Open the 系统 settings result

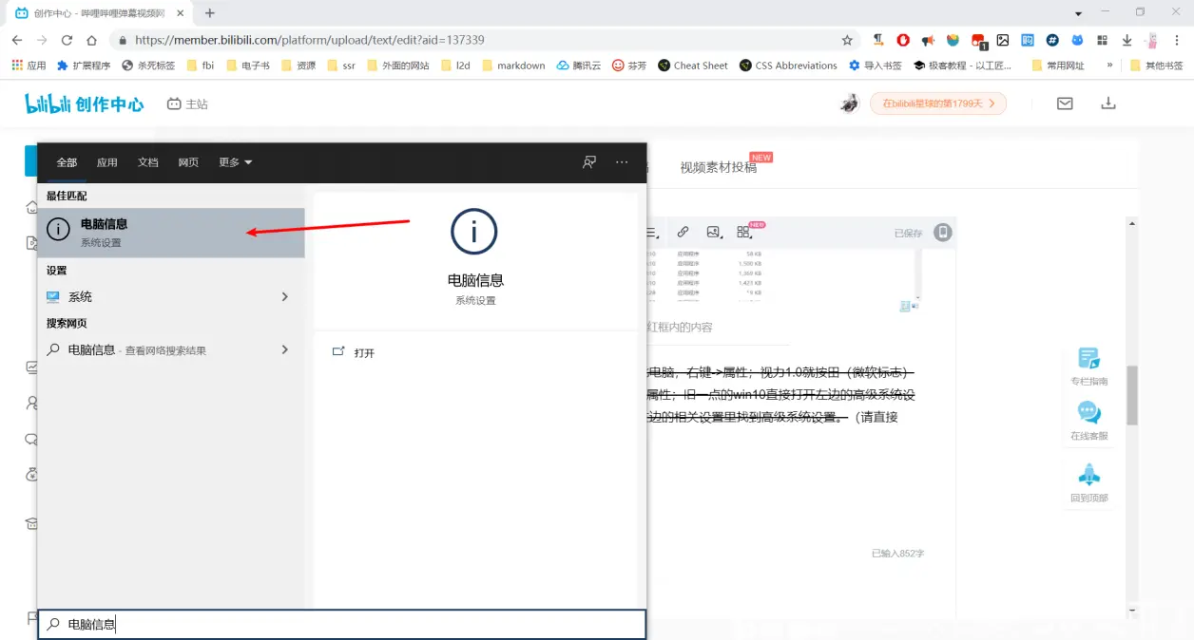[171, 297]
